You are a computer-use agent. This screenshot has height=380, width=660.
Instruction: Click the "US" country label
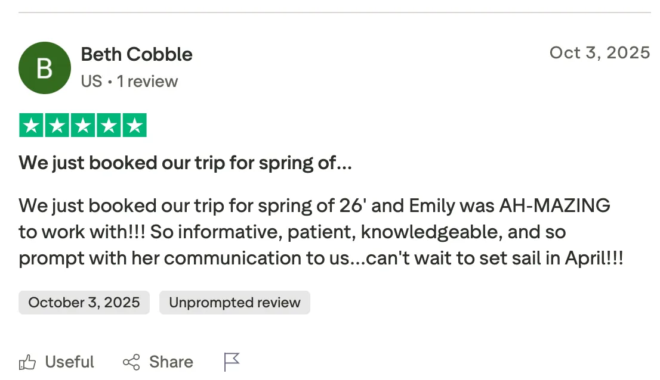pos(91,81)
